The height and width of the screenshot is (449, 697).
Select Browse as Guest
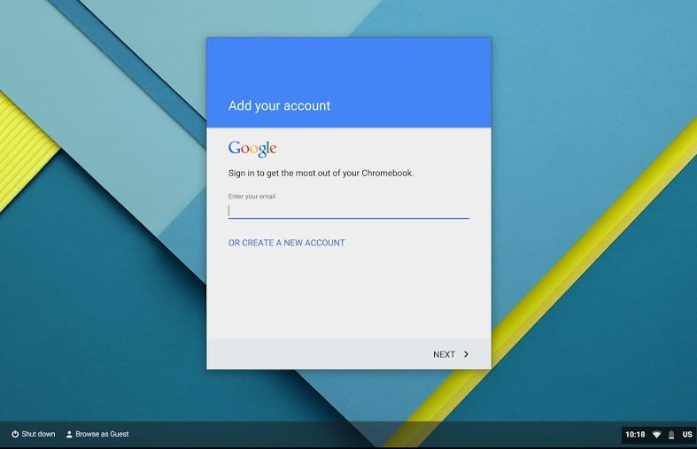97,434
